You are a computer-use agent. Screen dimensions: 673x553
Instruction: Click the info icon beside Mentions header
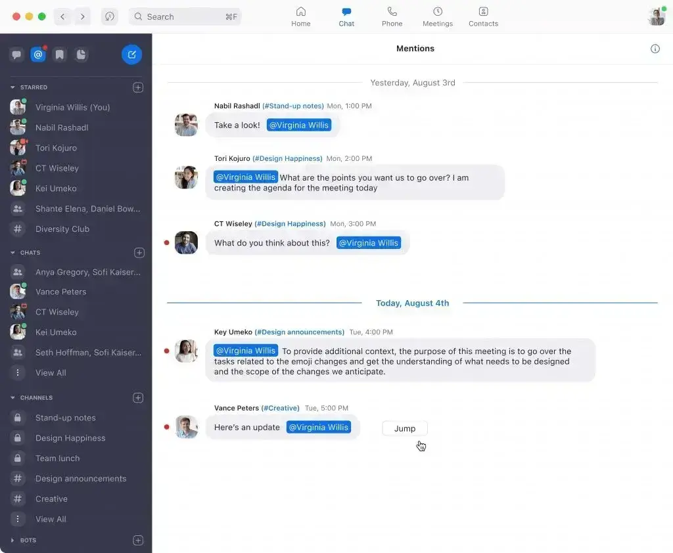[655, 49]
